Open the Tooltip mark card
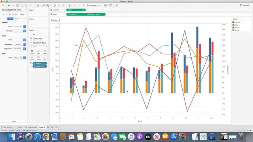The height and width of the screenshot is (142, 253). (x=38, y=58)
